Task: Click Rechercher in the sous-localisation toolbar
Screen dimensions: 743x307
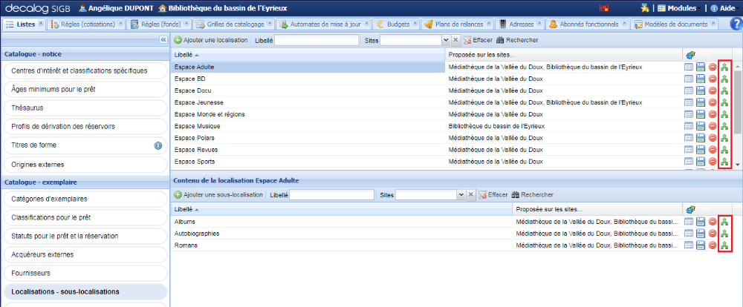Action: tap(532, 195)
